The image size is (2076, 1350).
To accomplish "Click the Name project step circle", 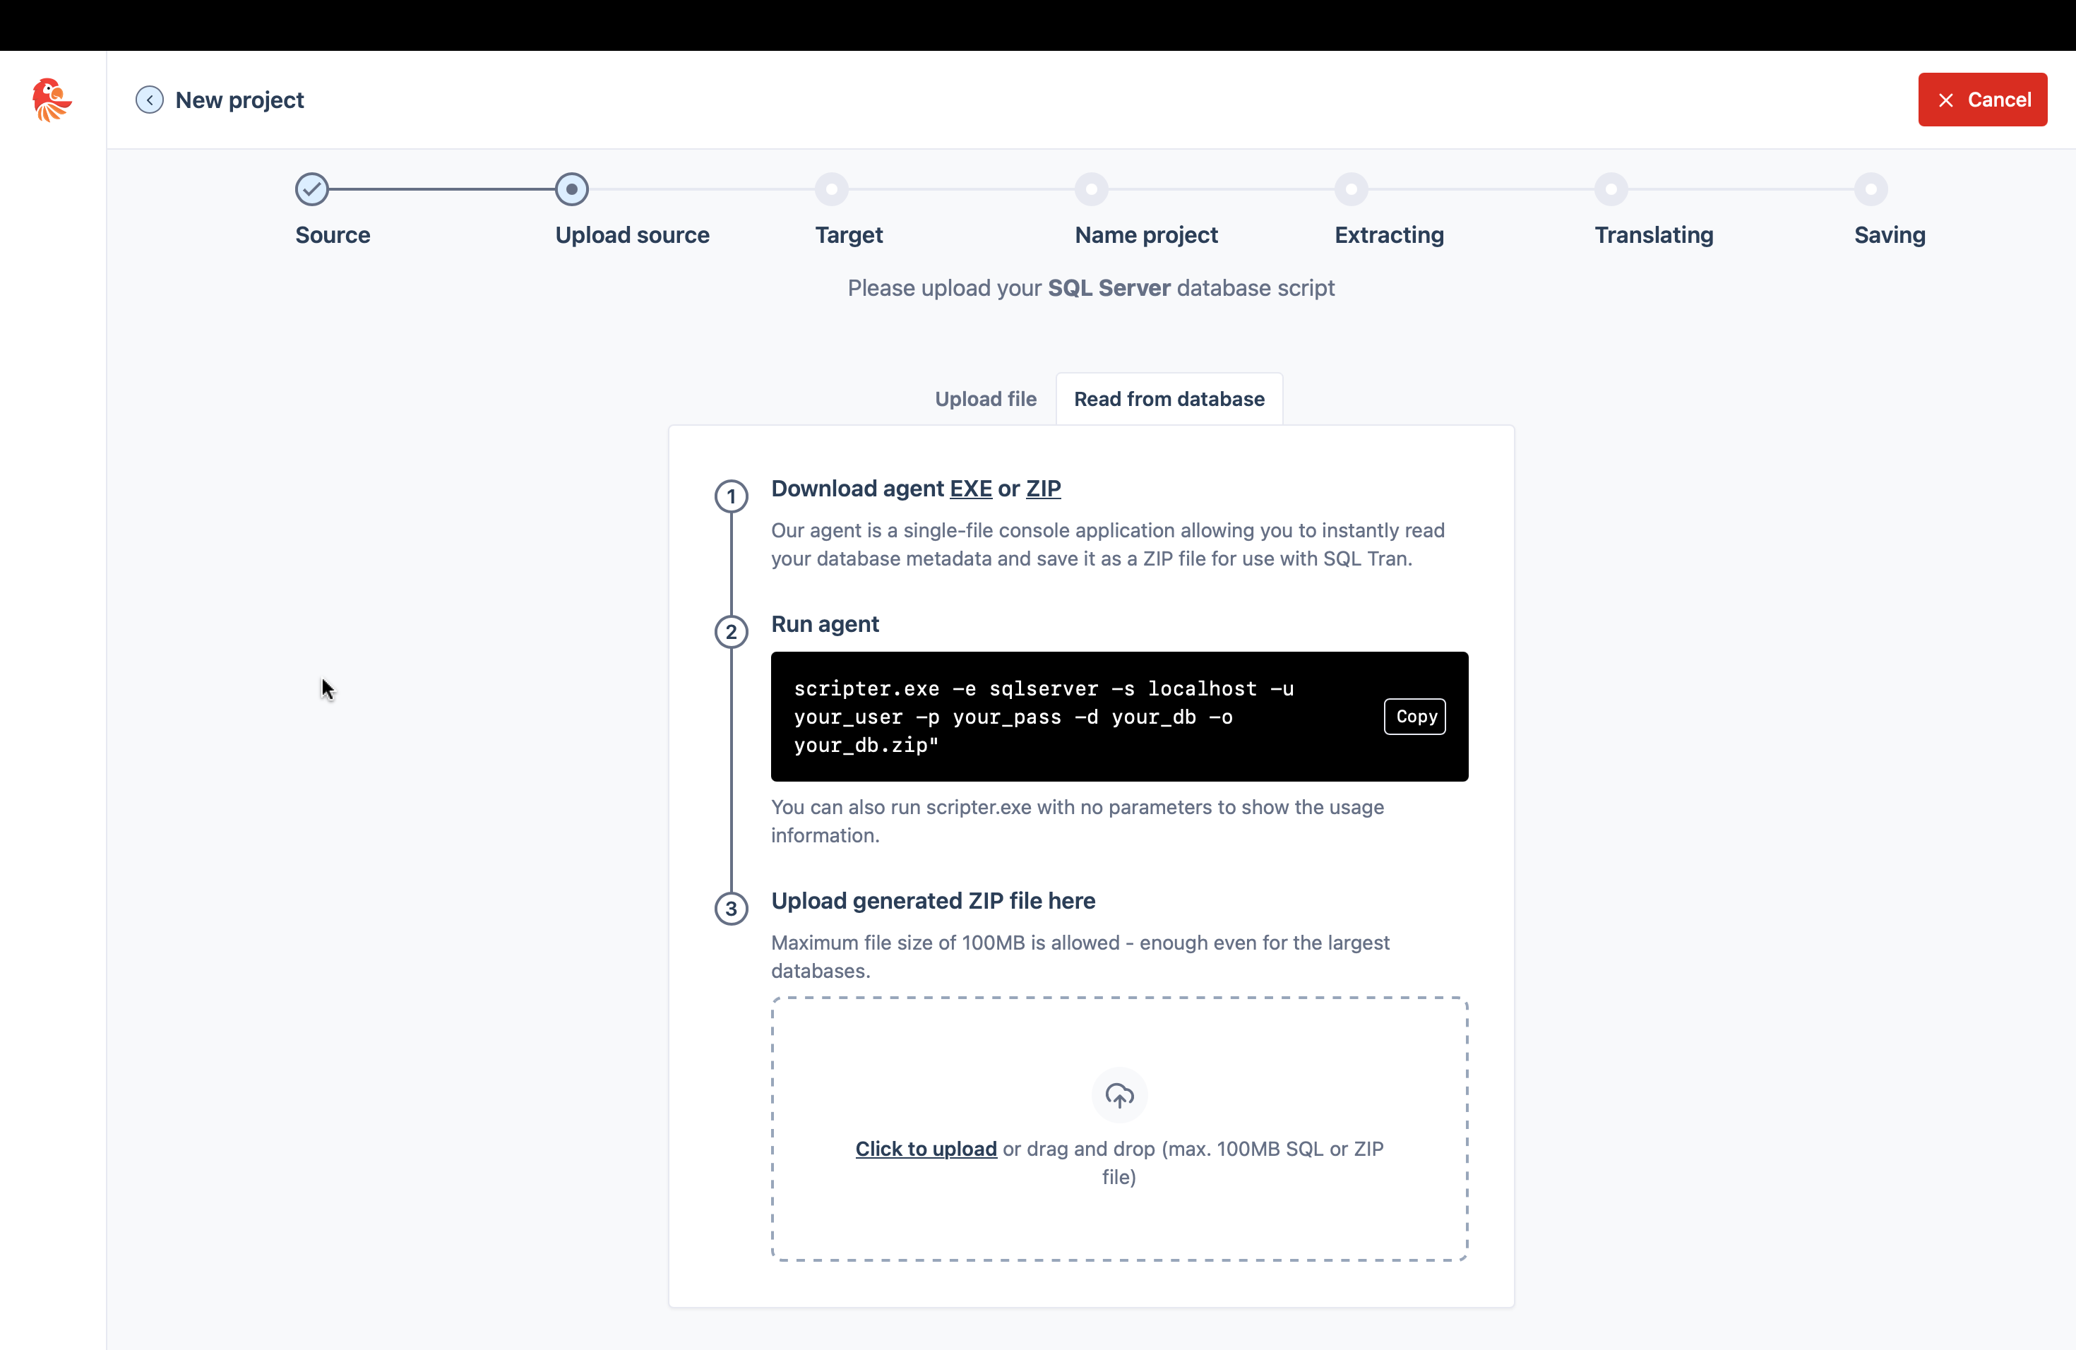I will [1091, 189].
